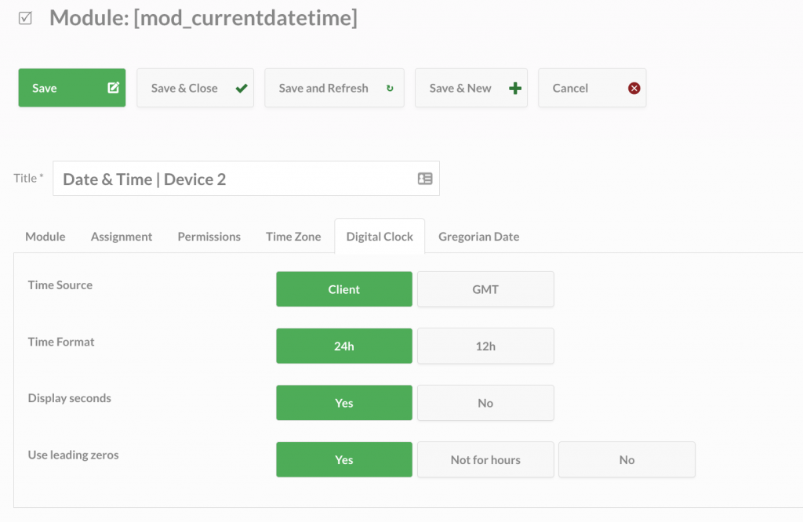
Task: Click the green checkmark icon on Save & Close
Action: coord(242,89)
